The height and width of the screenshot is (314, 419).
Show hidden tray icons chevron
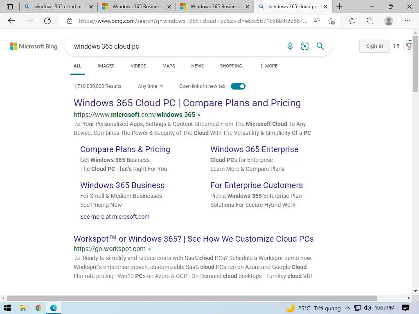pyautogui.click(x=348, y=308)
